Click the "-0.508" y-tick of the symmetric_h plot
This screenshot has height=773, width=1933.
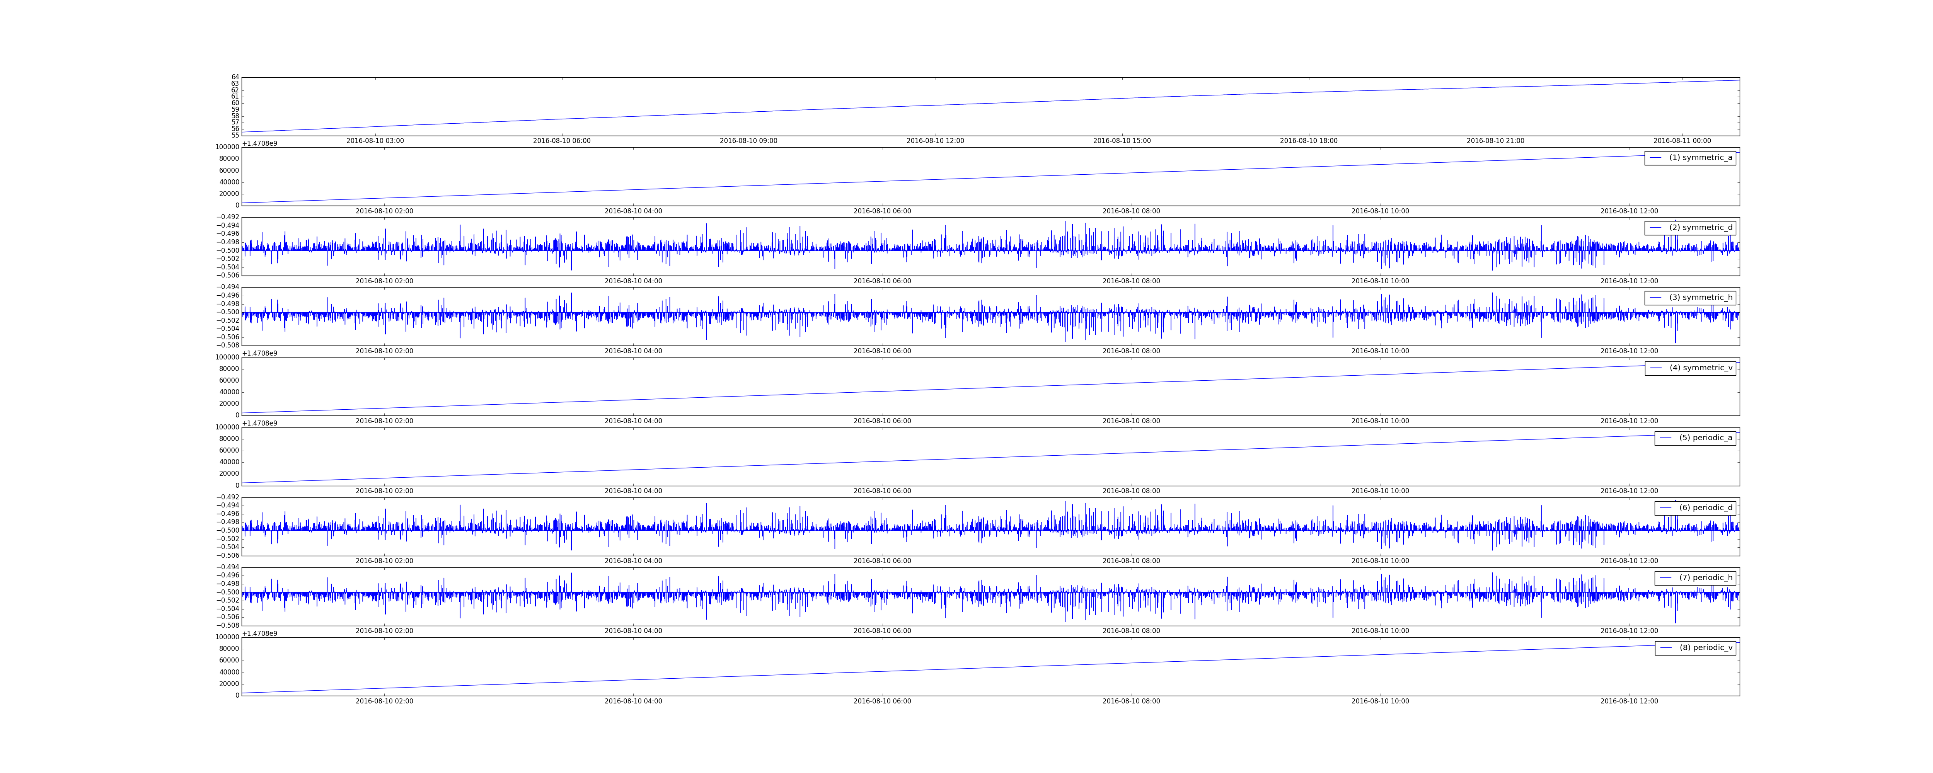pos(228,345)
